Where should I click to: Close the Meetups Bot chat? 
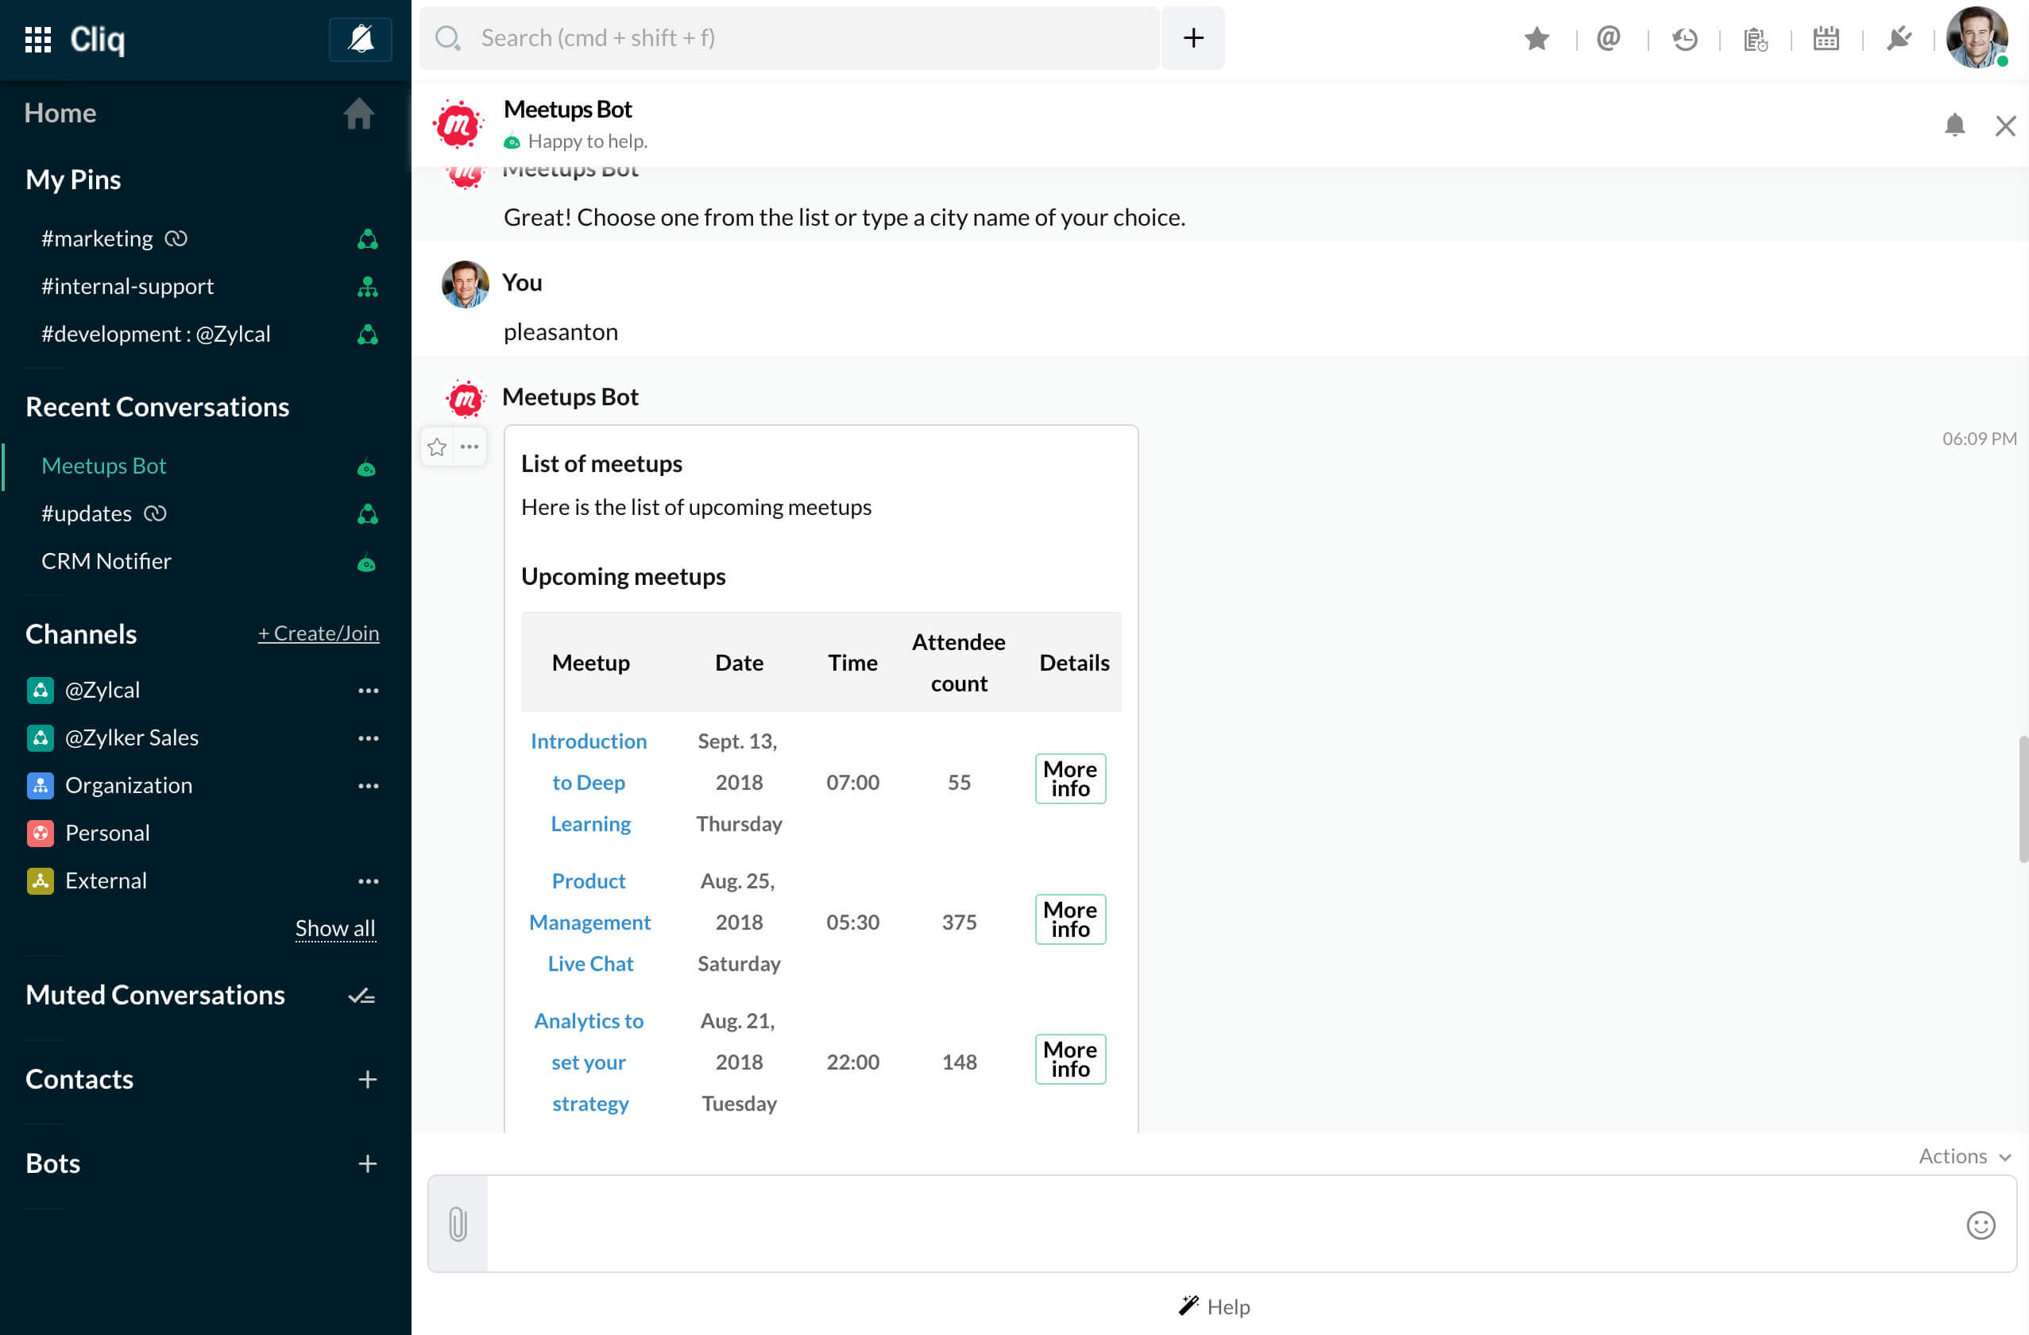(x=2005, y=126)
